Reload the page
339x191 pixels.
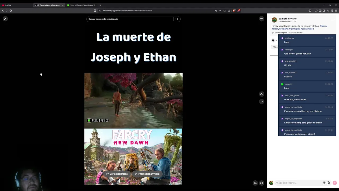click(x=11, y=11)
